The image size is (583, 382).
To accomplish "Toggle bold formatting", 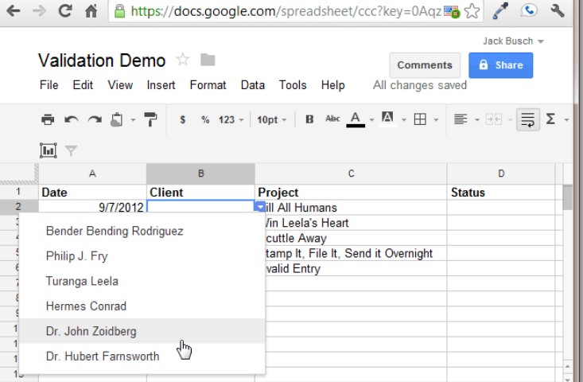I will pos(309,119).
